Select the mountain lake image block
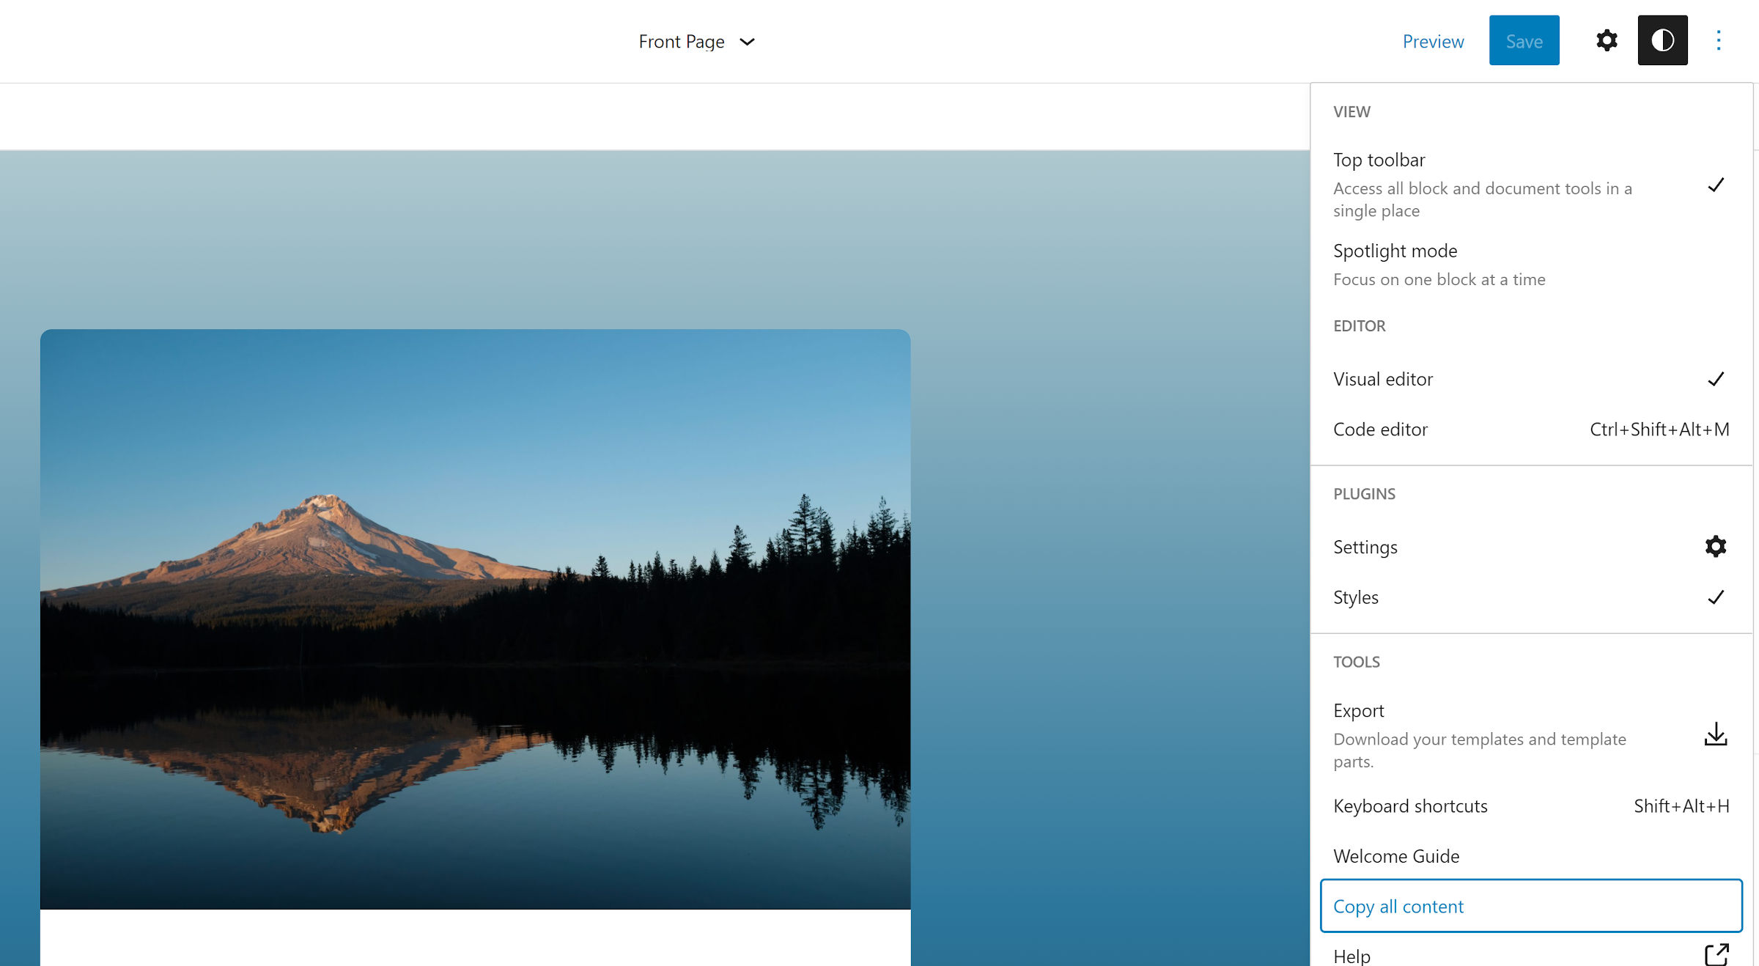The width and height of the screenshot is (1759, 966). [x=475, y=619]
